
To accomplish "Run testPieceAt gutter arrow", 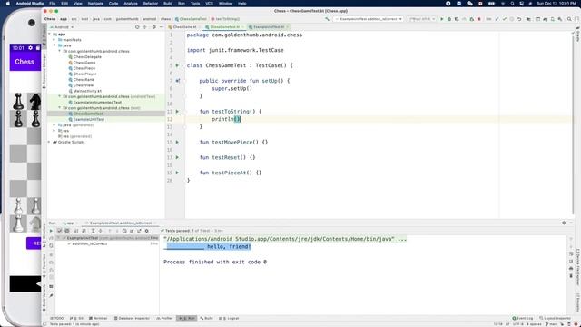I will [x=177, y=173].
